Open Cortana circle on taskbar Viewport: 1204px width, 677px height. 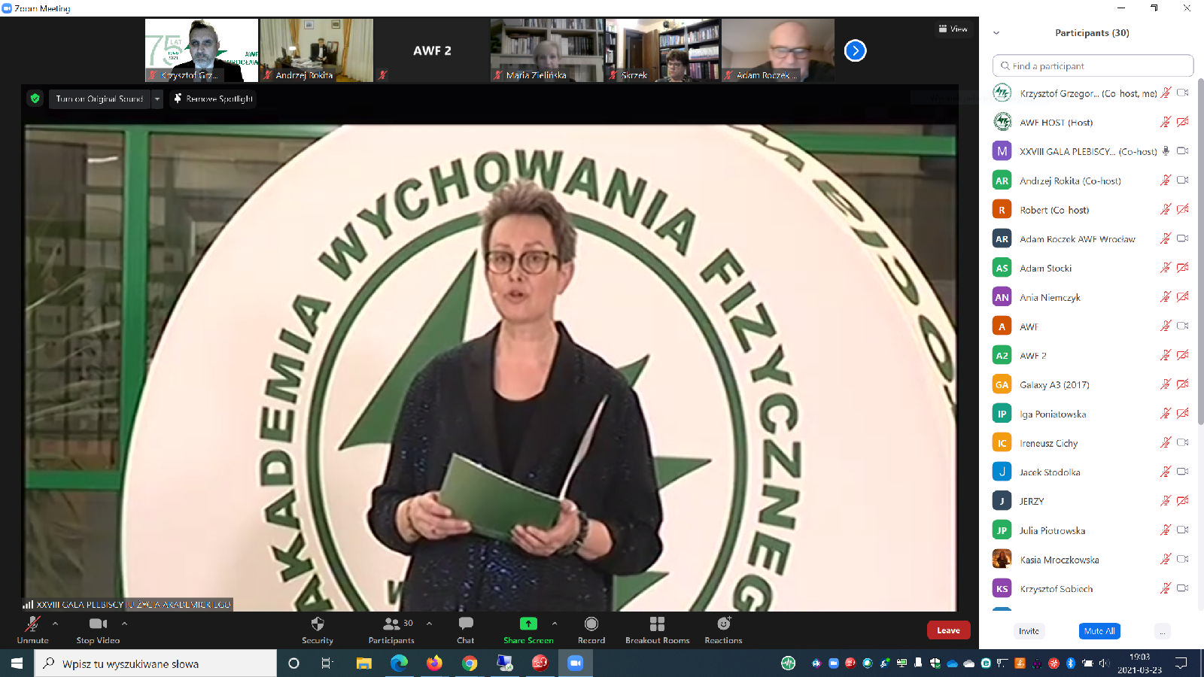click(x=293, y=663)
